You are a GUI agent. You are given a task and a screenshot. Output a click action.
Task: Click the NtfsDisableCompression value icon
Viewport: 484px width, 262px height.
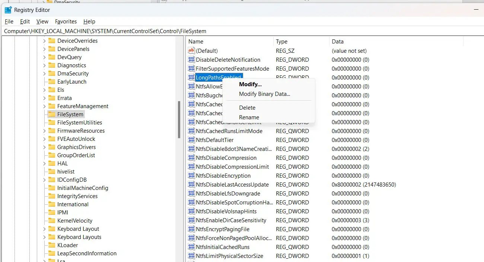191,158
